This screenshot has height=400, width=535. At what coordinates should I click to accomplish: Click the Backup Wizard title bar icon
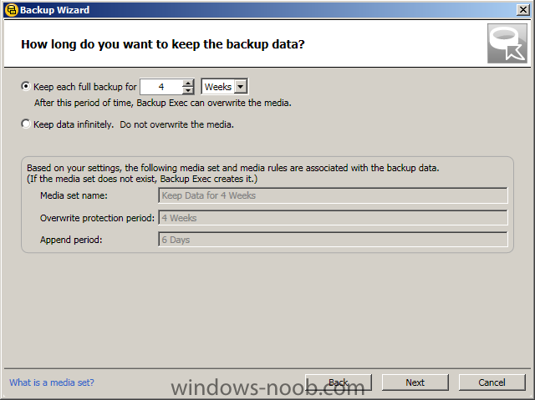pyautogui.click(x=11, y=10)
